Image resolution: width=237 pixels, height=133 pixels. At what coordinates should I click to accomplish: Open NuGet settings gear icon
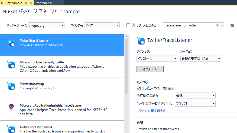point(232,25)
